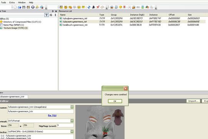This screenshot has width=208, height=139.
Task: Click the fix TGI link
Action: 52,115
